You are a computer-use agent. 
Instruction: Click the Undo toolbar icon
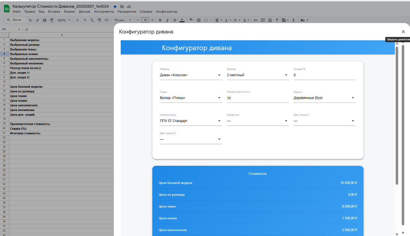(x=30, y=20)
